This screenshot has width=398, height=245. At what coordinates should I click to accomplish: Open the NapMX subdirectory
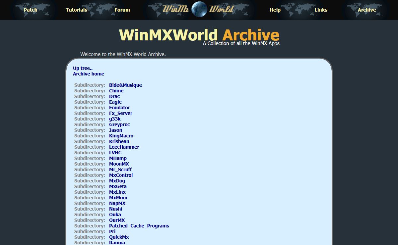117,203
